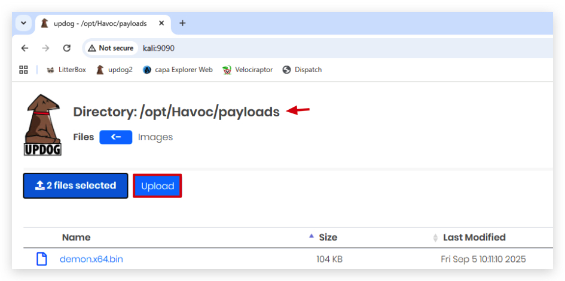Open the capa Explorer Web bookmark
The width and height of the screenshot is (565, 281).
point(178,70)
